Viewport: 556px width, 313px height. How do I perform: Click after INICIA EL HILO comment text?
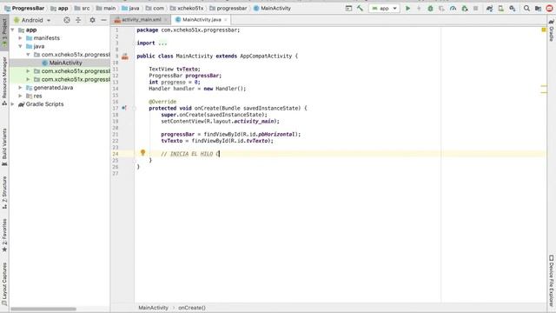pyautogui.click(x=220, y=154)
